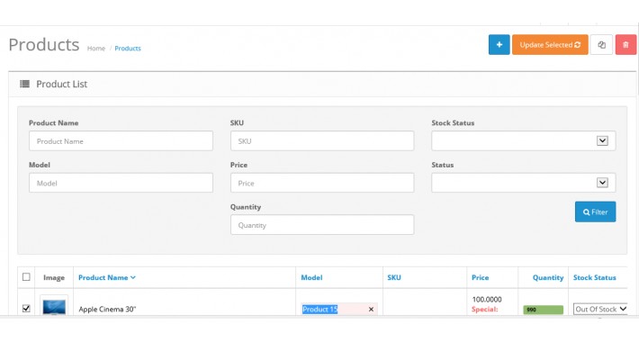Click the Apple Cinema 30" product name
Screen dimensions: 639x342
107,310
